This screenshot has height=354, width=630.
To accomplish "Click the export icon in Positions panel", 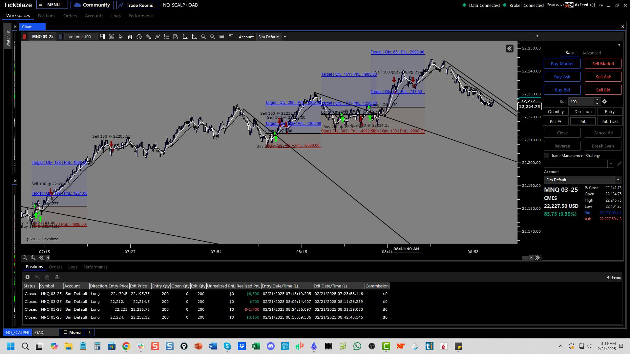I will pyautogui.click(x=57, y=277).
